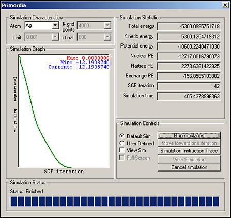231x218 pixels.
Task: Toggle the Full Screen checkbox
Action: (x=122, y=158)
